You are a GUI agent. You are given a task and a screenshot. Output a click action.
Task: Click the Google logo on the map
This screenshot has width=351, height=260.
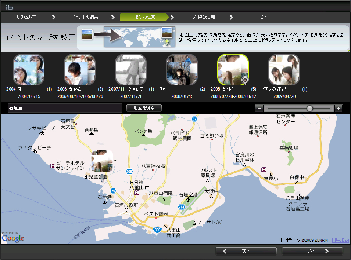click(x=13, y=238)
